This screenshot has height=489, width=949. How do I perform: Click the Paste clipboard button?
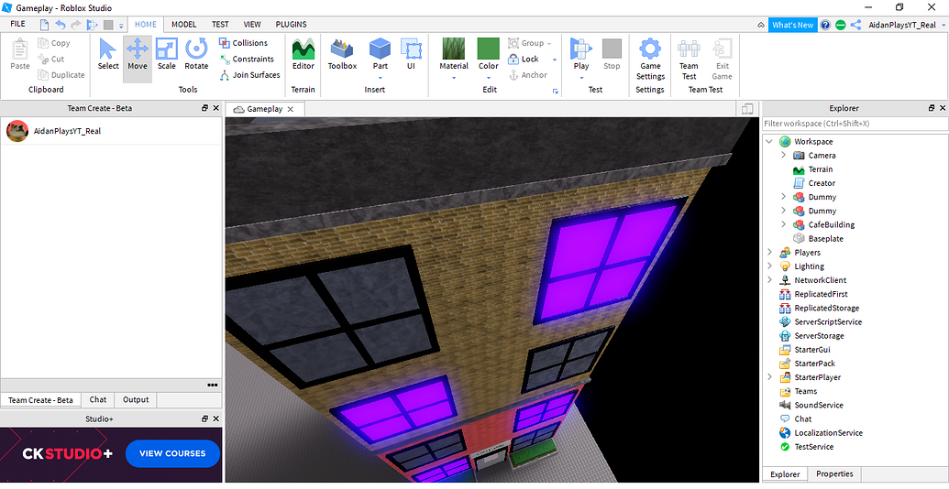pos(20,55)
